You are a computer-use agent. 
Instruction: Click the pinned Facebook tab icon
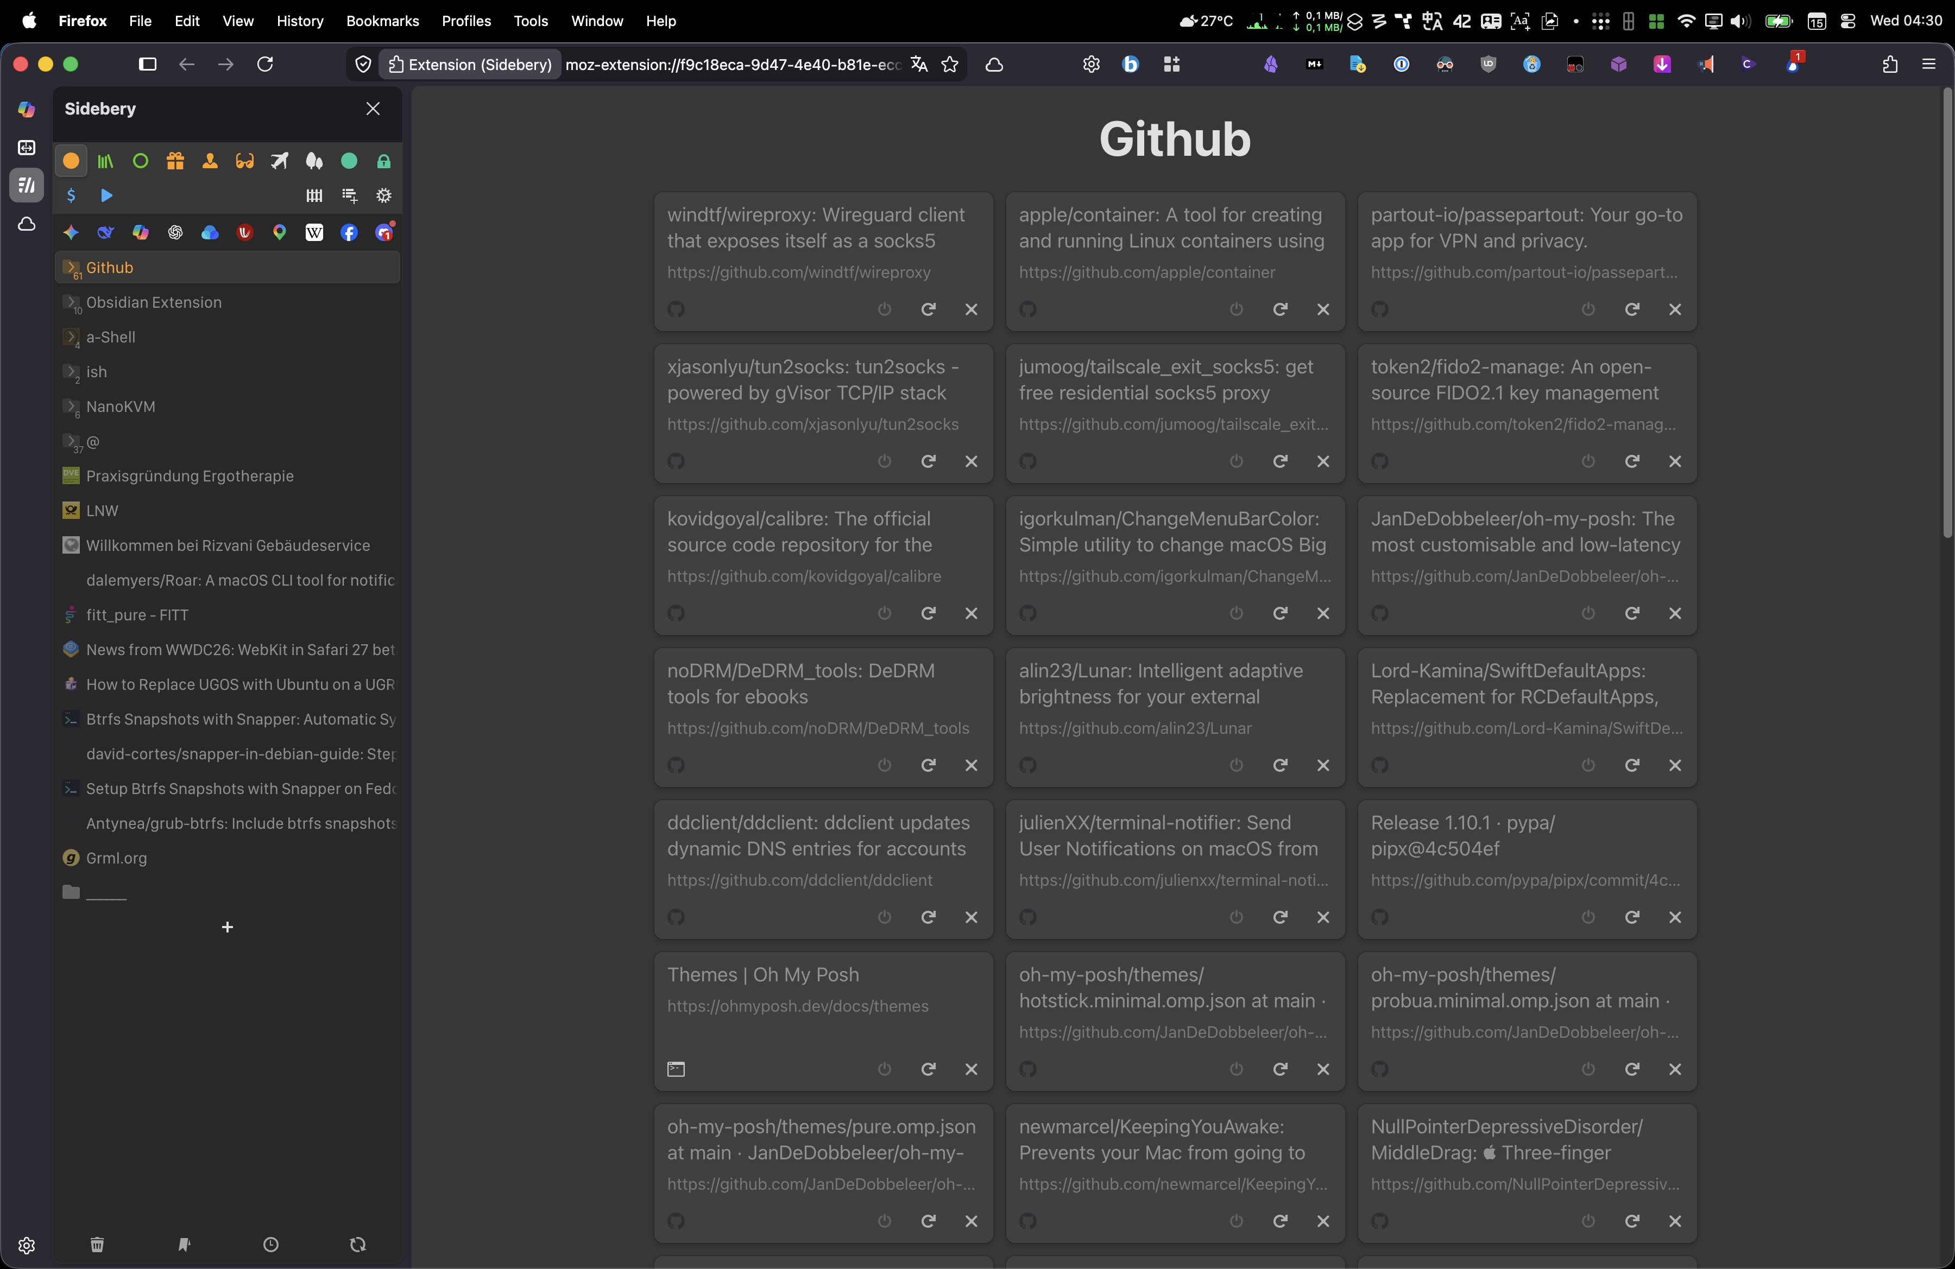pyautogui.click(x=349, y=232)
